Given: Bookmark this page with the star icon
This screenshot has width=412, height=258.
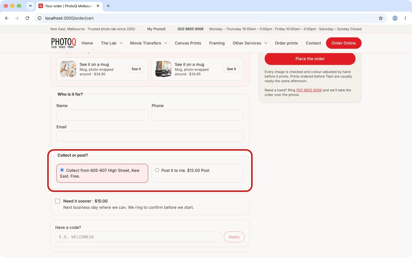Looking at the screenshot, I should click(x=381, y=18).
